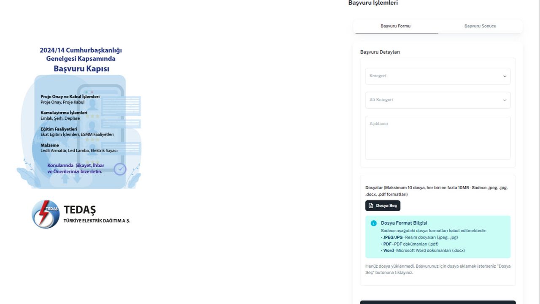Click the Başvuru Kapısı illustration banner
The width and height of the screenshot is (540, 304).
[x=79, y=117]
